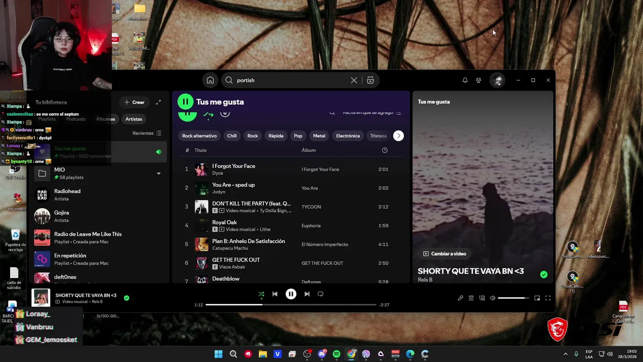Seek on the song progress bar
The height and width of the screenshot is (362, 643).
pyautogui.click(x=291, y=305)
